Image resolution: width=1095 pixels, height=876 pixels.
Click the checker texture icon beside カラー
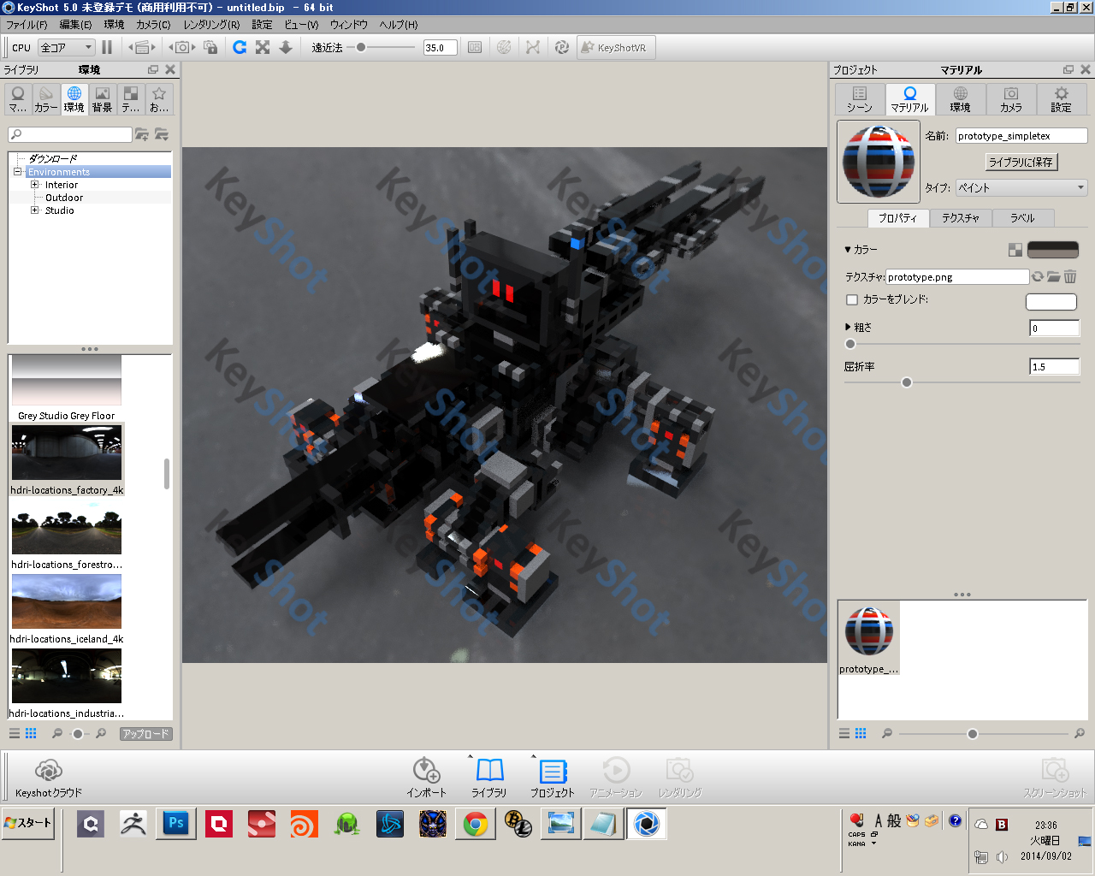(1015, 250)
